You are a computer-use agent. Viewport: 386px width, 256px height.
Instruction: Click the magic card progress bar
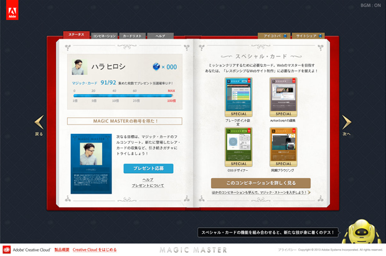point(123,95)
